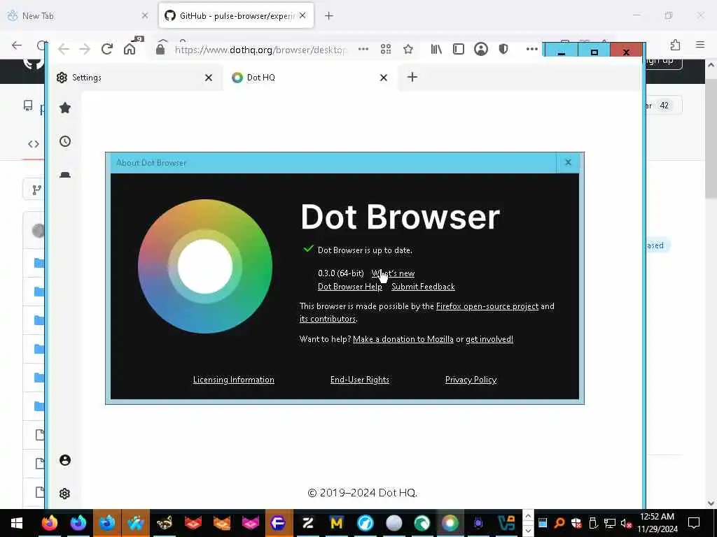Open the yellow M icon in taskbar
This screenshot has width=717, height=537.
[337, 523]
